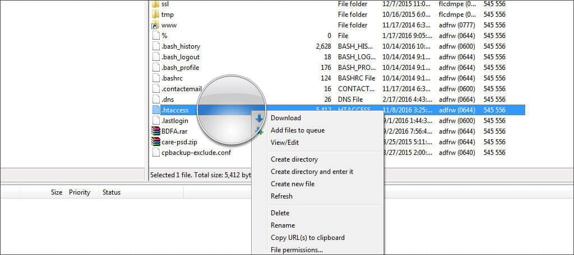Click the care-psd.zip archive icon

point(156,141)
